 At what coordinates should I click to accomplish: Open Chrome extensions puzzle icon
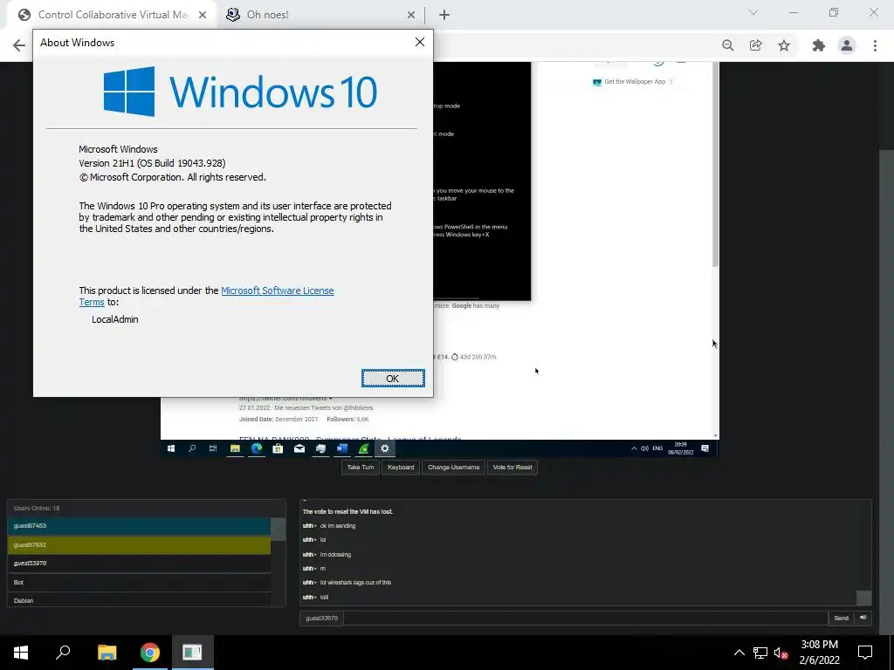tap(819, 45)
